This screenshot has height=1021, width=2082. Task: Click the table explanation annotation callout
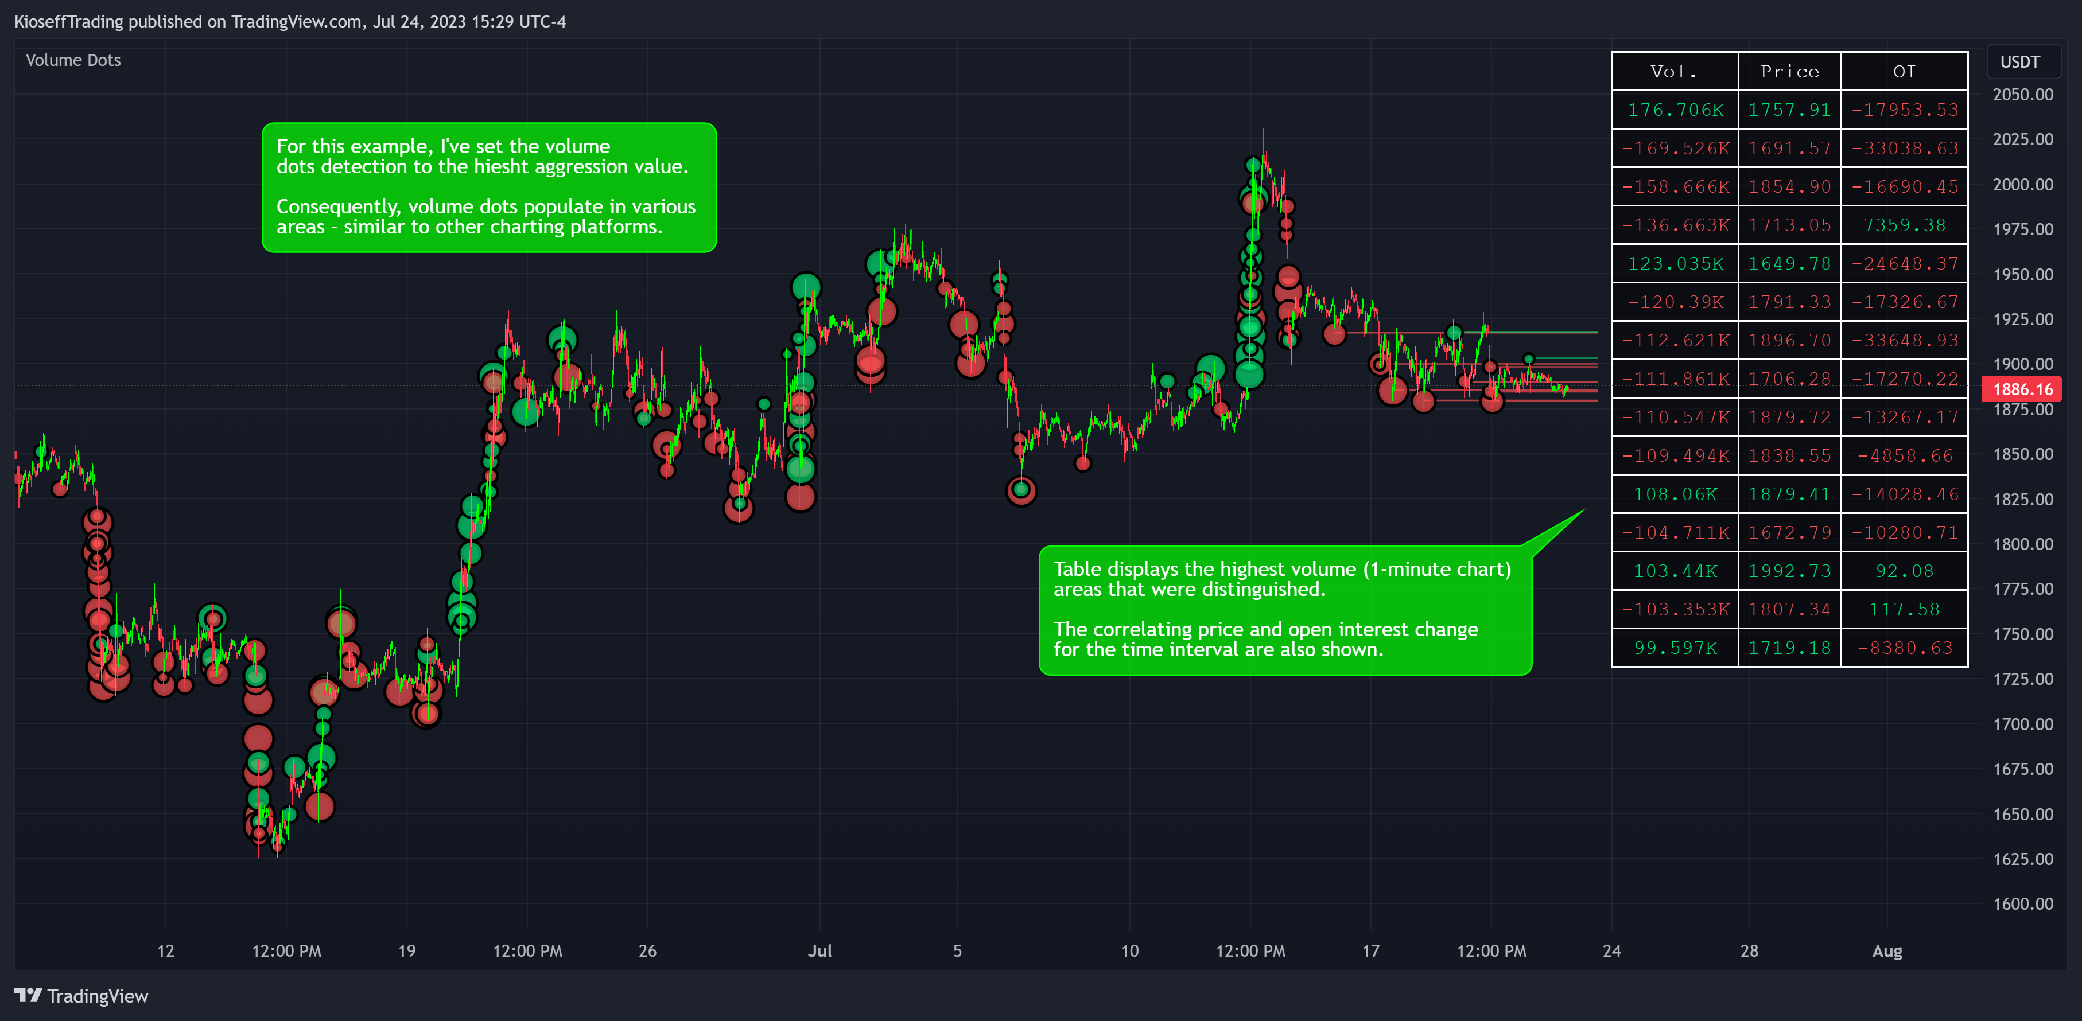pyautogui.click(x=1285, y=610)
